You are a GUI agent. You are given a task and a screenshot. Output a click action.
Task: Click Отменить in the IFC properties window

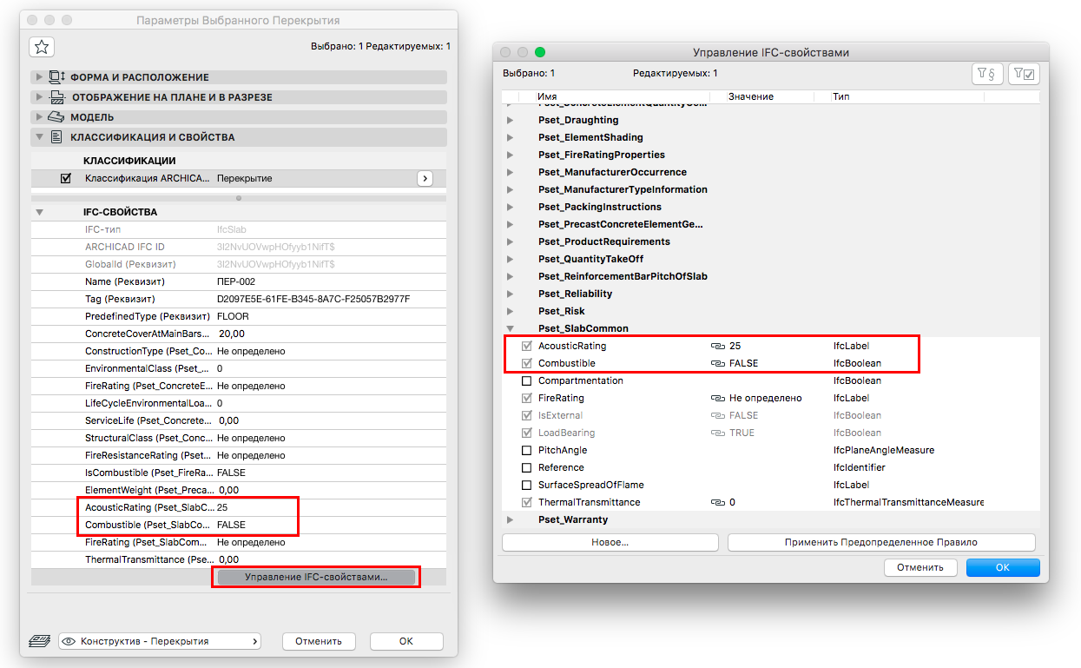[x=920, y=567]
